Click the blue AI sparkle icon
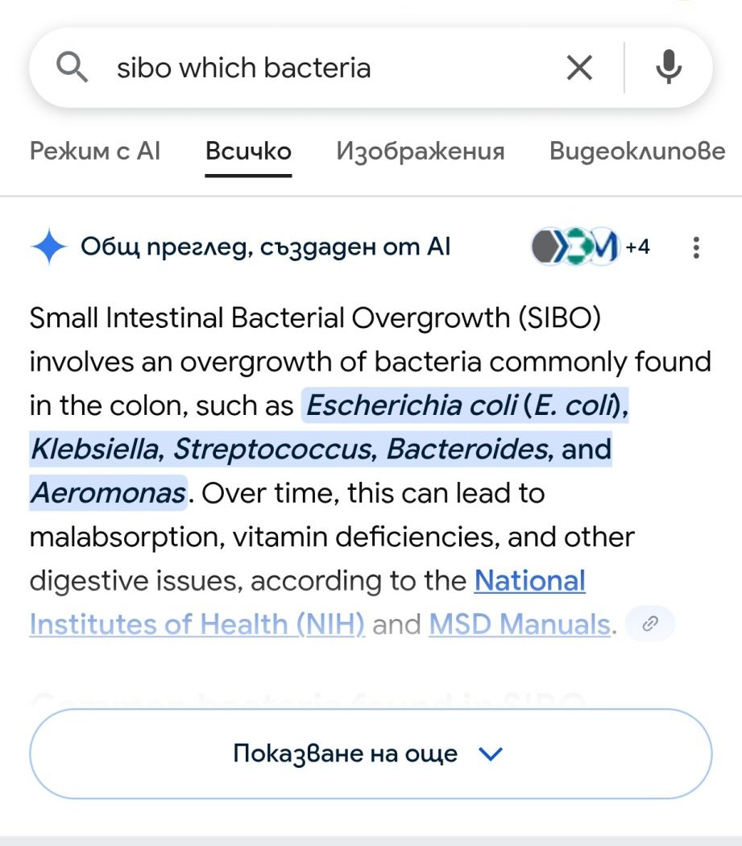Screen dimensions: 742x846 [48, 247]
